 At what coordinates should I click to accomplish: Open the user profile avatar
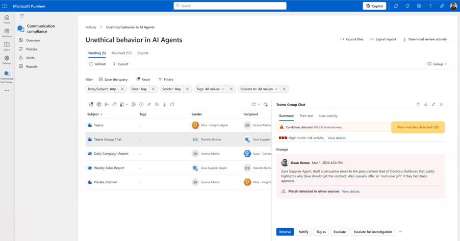[453, 6]
